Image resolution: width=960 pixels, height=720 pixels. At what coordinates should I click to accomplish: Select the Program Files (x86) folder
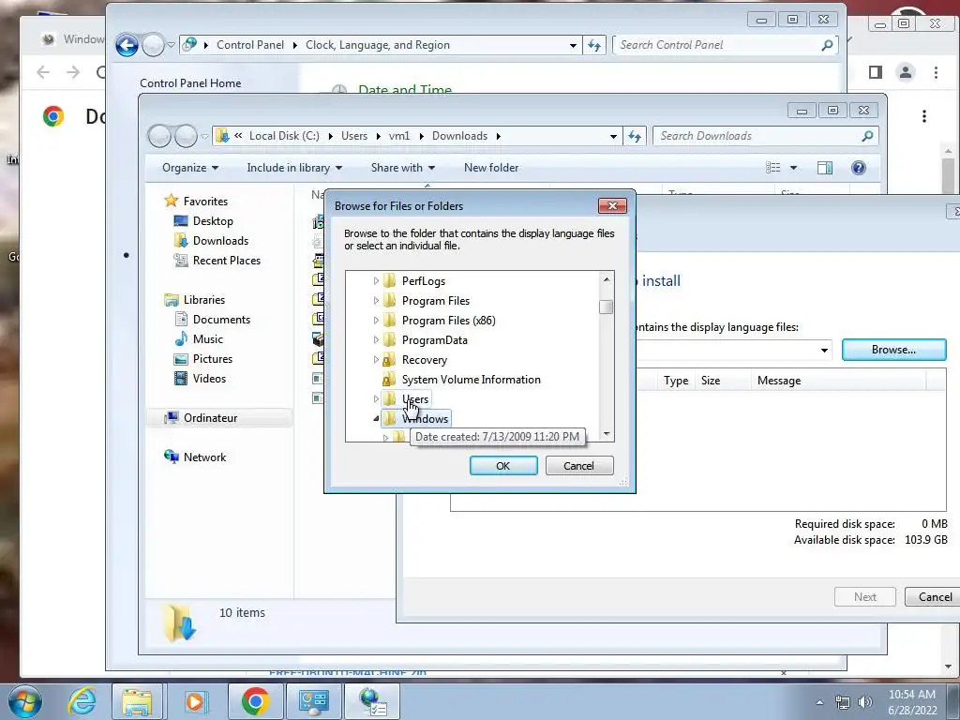tap(449, 321)
